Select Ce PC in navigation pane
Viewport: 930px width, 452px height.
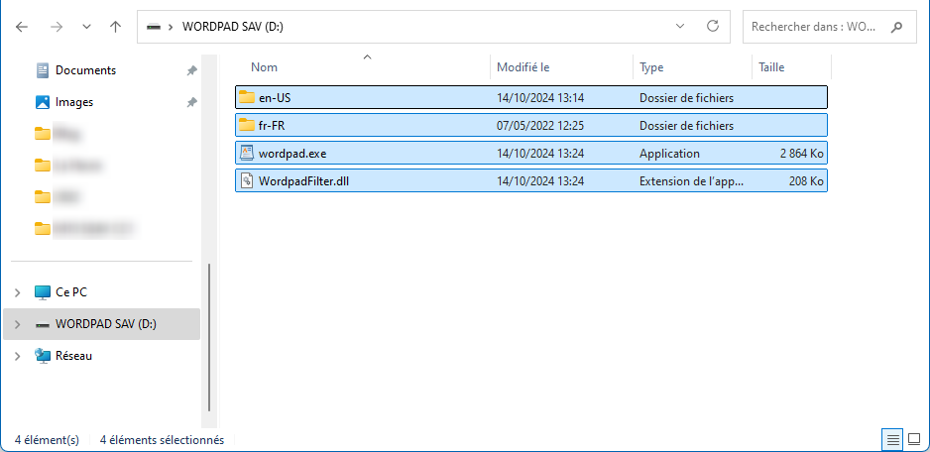71,291
